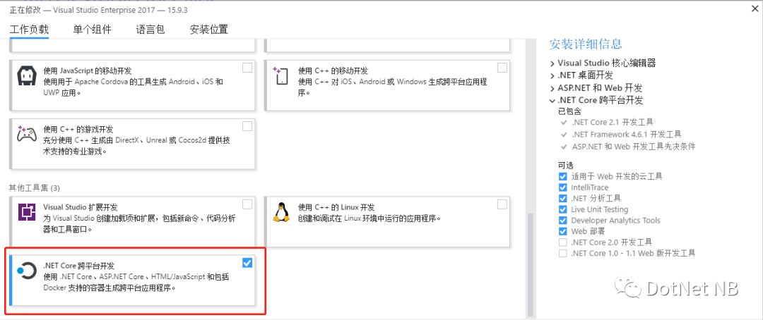The height and width of the screenshot is (320, 763).
Task: Check the .NET Core 2.0 开发工具 option
Action: (563, 242)
